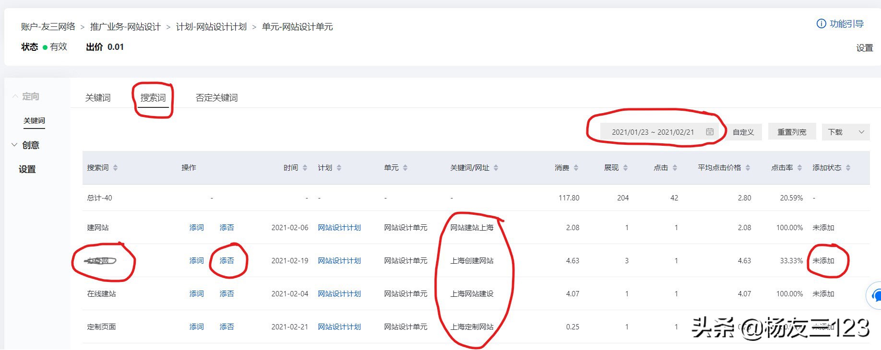881x350 pixels.
Task: Sort by 关键词/网址 column arrows
Action: (496, 168)
